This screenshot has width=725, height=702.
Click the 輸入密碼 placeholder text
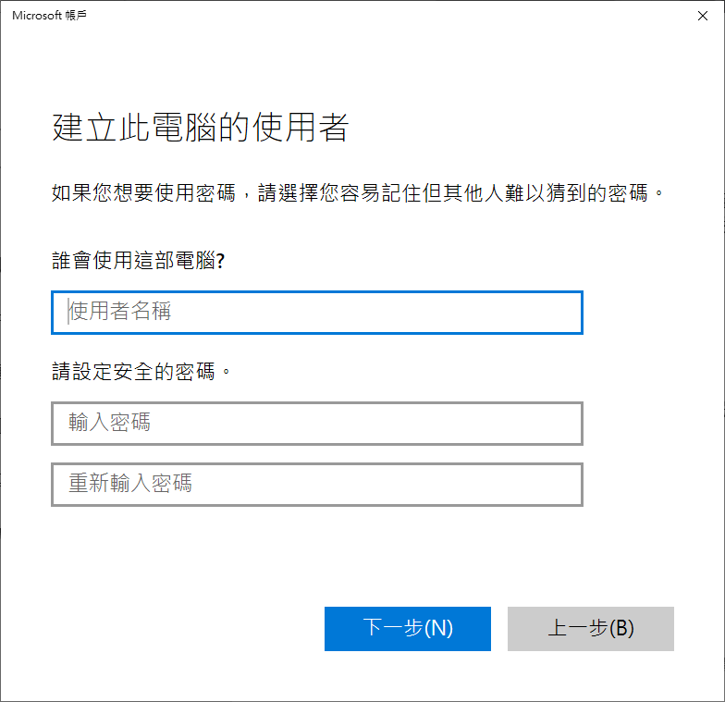(109, 422)
